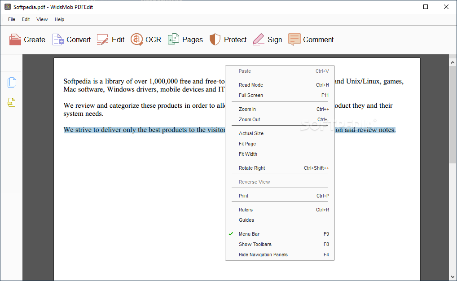The width and height of the screenshot is (457, 281).
Task: Toggle Rulers in context menu
Action: tap(280, 210)
